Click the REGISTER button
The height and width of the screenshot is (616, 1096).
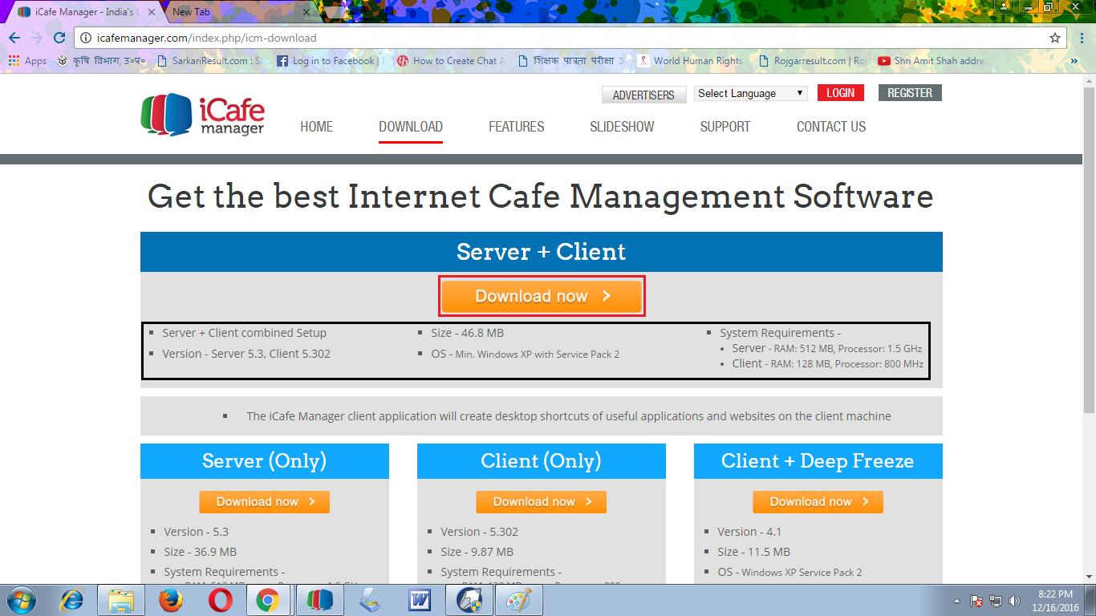910,93
